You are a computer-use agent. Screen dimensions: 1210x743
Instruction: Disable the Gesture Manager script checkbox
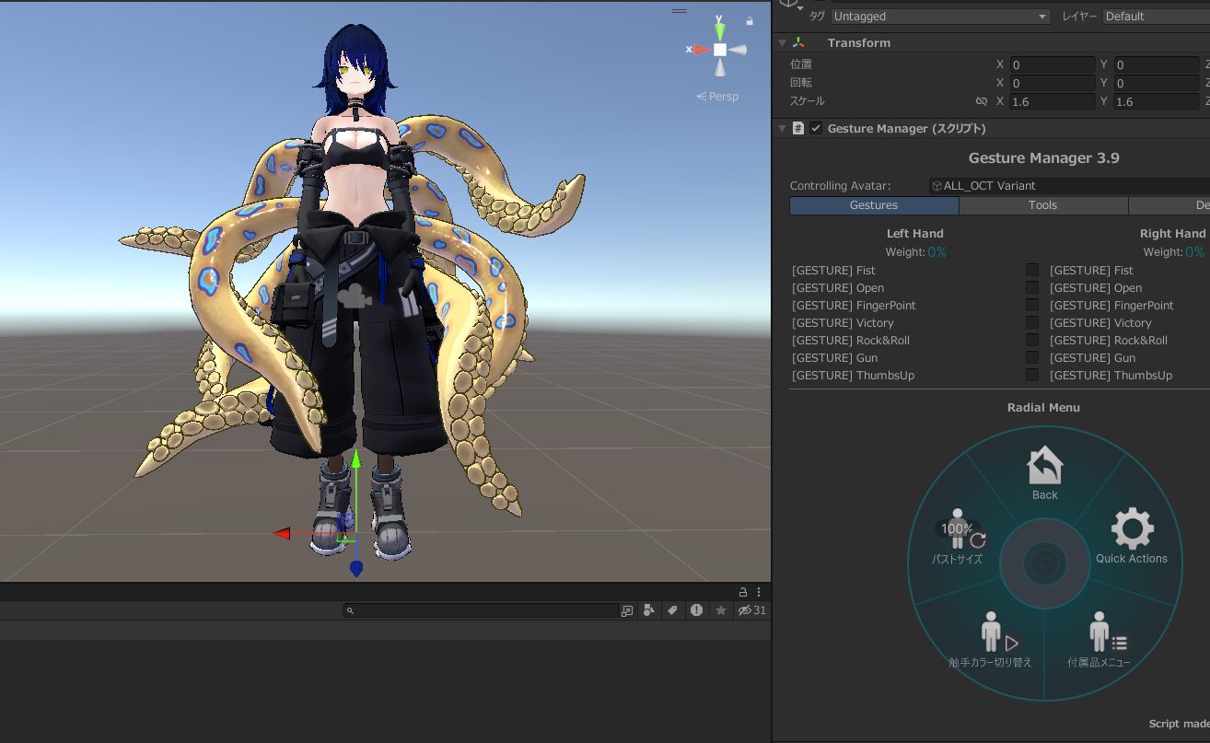click(816, 129)
